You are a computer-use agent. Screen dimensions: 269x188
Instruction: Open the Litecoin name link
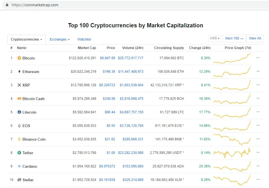point(29,112)
